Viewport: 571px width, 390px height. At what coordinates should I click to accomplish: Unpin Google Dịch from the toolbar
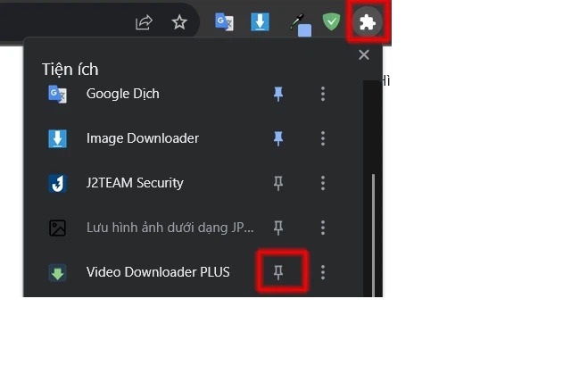(x=278, y=94)
